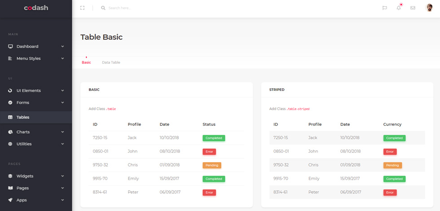
Task: Expand the Dashboard menu chevron
Action: tap(62, 47)
